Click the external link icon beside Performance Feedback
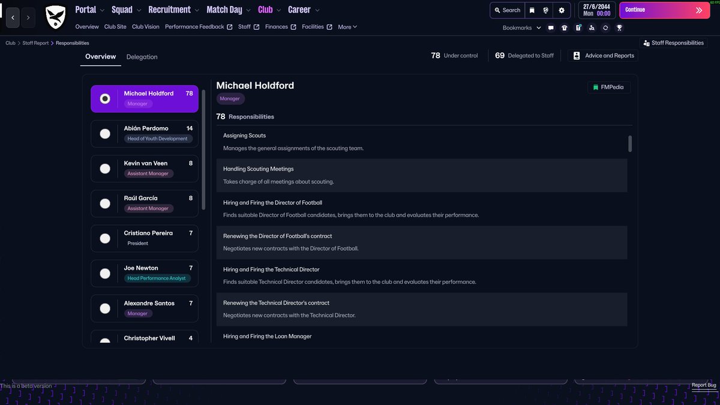 (x=230, y=27)
